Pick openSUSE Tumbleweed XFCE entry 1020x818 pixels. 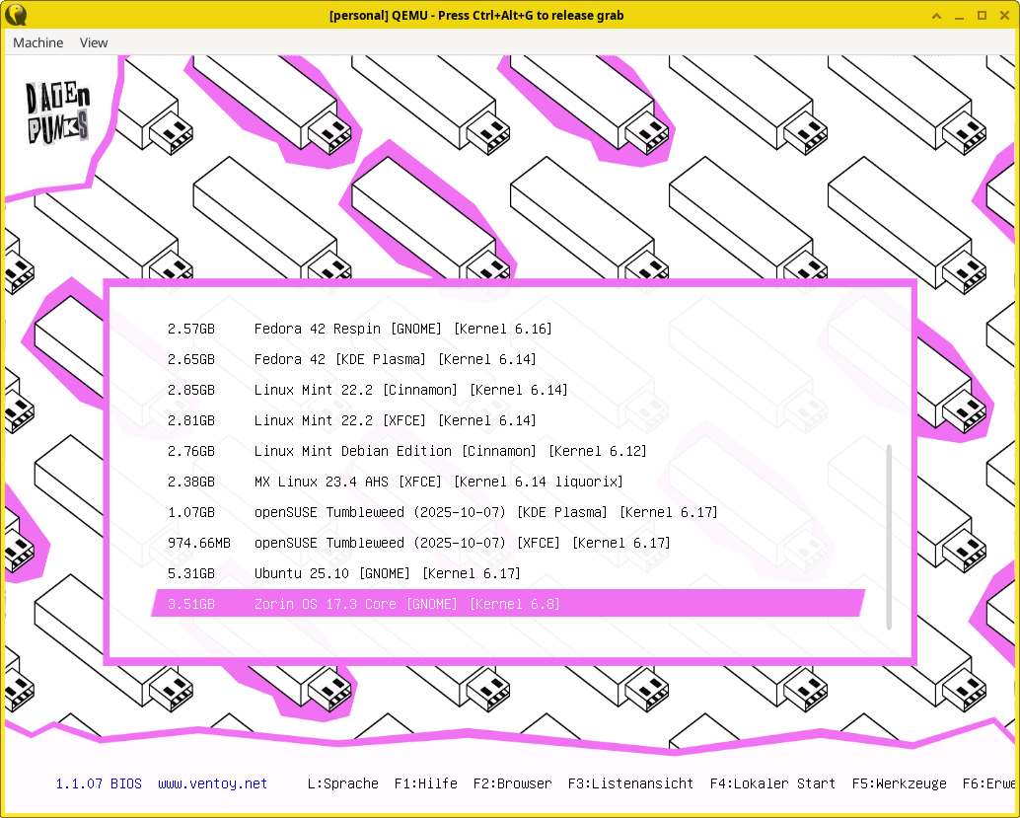pos(462,543)
